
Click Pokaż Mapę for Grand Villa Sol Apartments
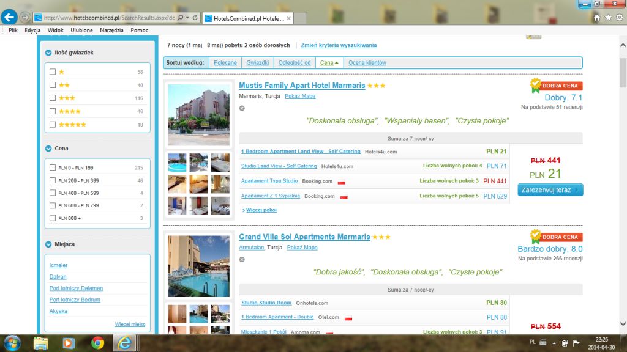(x=302, y=248)
